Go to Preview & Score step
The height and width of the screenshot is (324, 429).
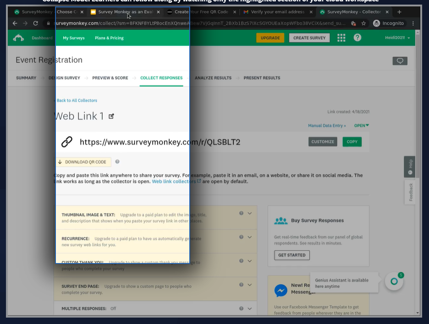[110, 78]
